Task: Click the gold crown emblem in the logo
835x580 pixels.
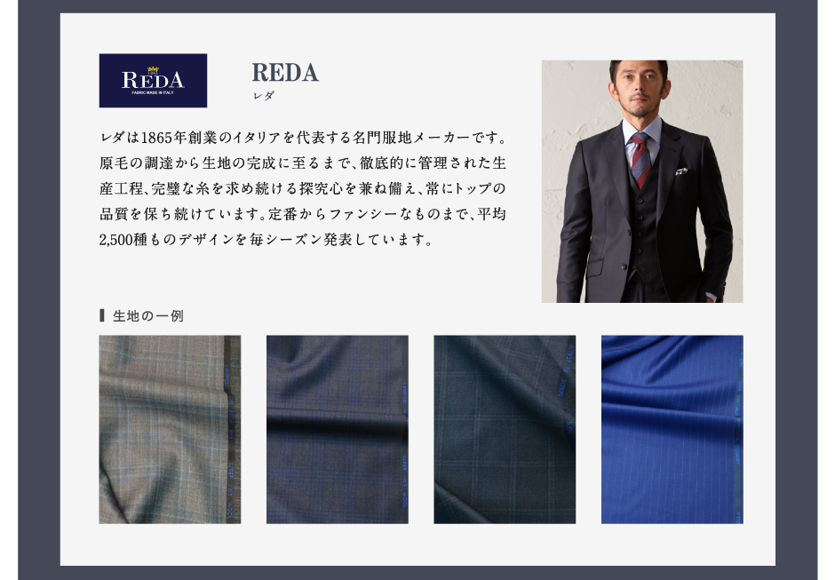Action: click(x=153, y=70)
